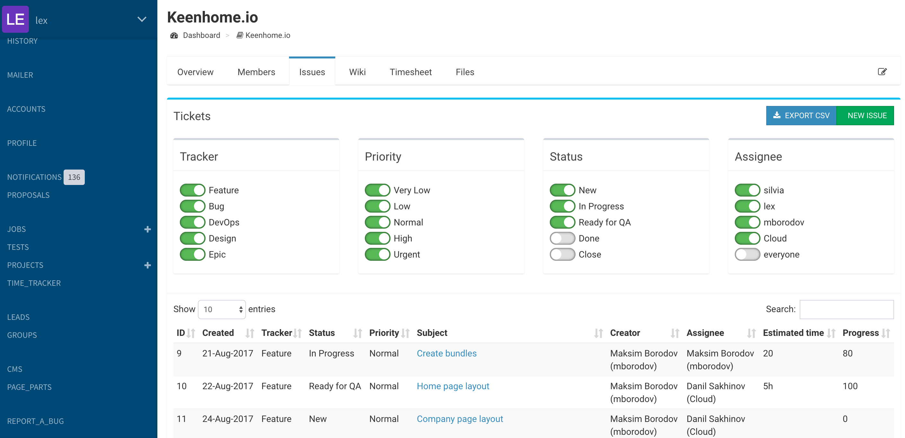Switch to the Overview tab
This screenshot has height=438, width=905.
tap(195, 72)
